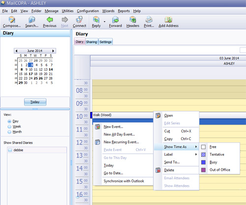Switch to the Settings tab
Image resolution: width=246 pixels, height=205 pixels.
point(105,42)
